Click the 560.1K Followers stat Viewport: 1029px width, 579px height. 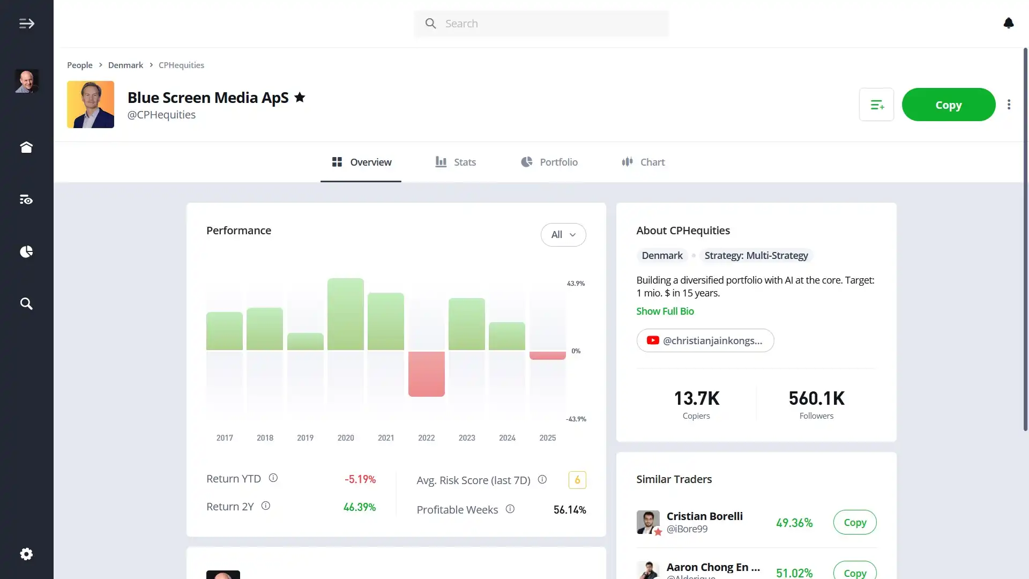pos(816,404)
